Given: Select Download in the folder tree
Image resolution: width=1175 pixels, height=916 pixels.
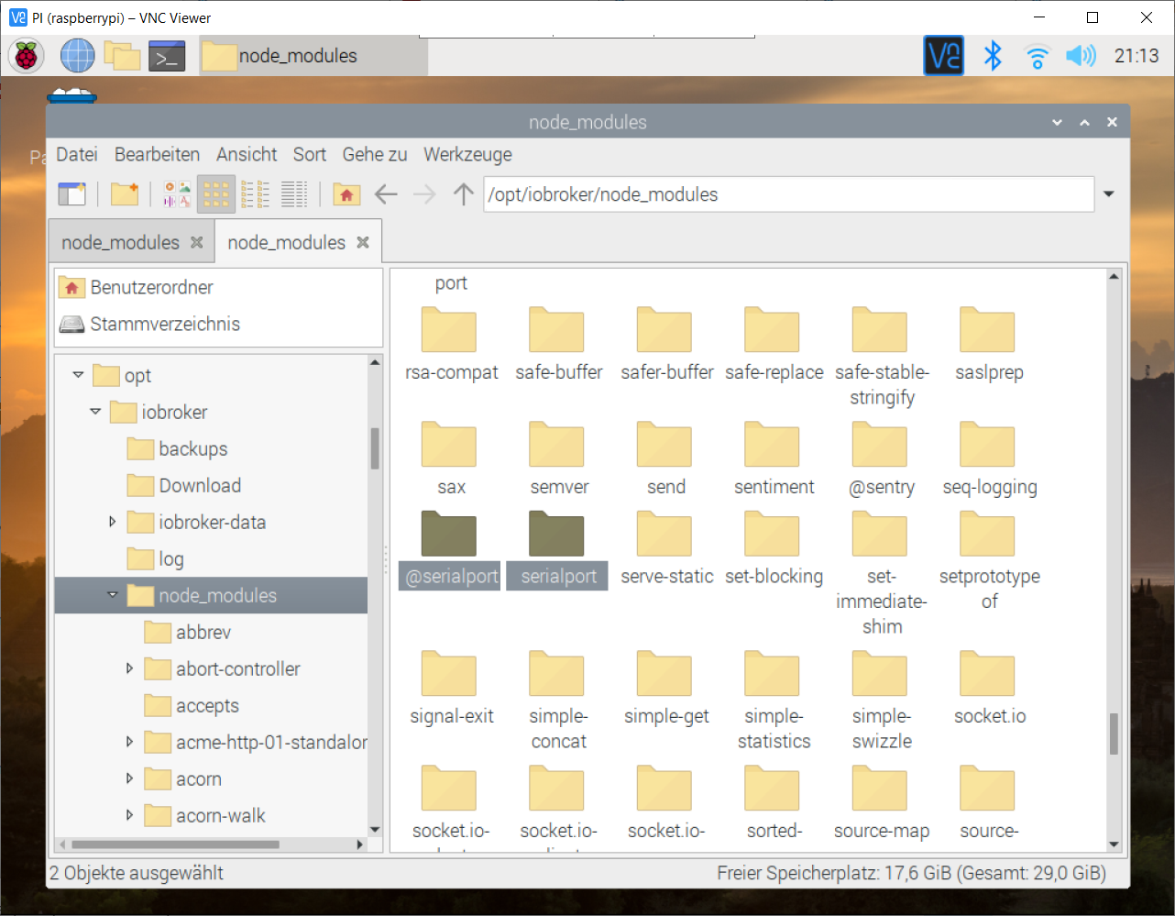Looking at the screenshot, I should [200, 485].
